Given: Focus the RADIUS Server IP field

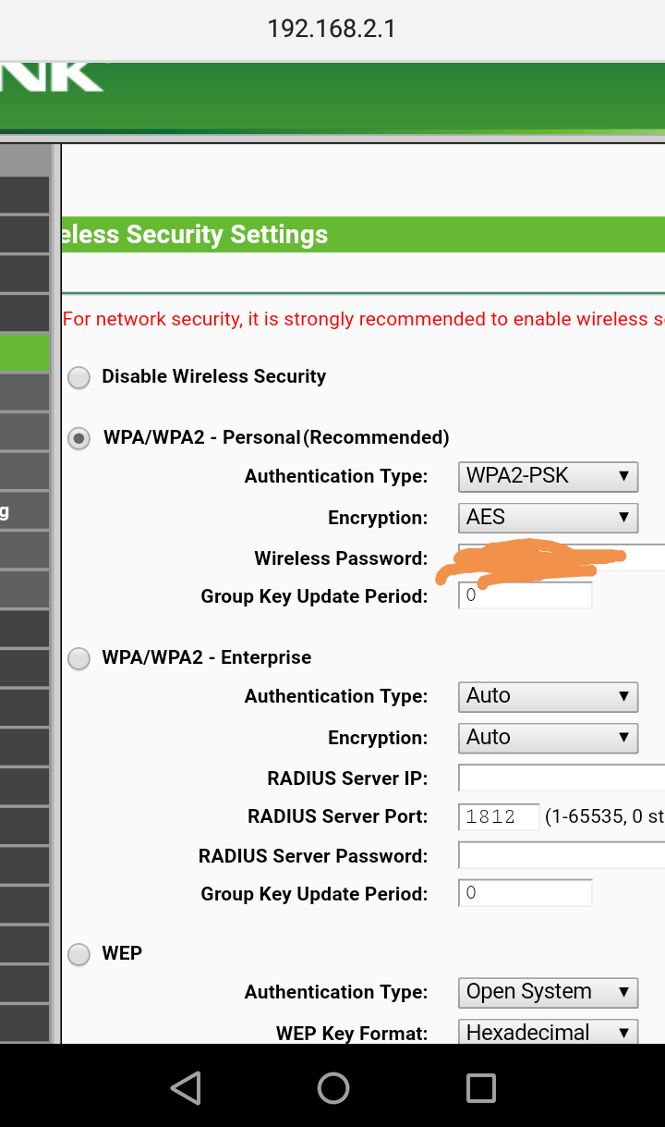Looking at the screenshot, I should (561, 778).
